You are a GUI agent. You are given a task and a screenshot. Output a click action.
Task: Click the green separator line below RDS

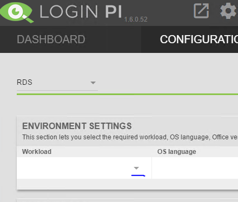(x=127, y=94)
